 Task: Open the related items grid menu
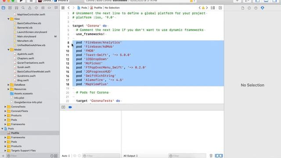click(x=63, y=8)
